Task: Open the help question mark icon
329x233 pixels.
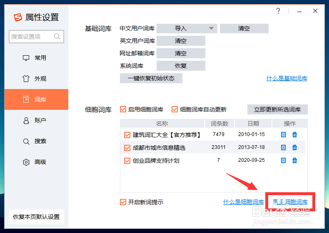Action: (278, 11)
